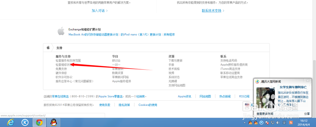Screen dimensions: 316x127
Task: Open the 使用条款 link
Action: point(105,105)
